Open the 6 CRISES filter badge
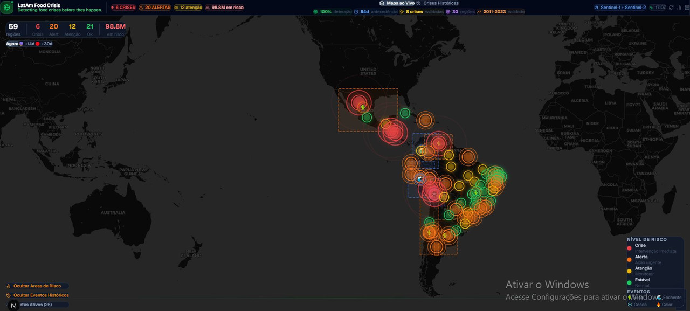The width and height of the screenshot is (690, 311). [123, 8]
